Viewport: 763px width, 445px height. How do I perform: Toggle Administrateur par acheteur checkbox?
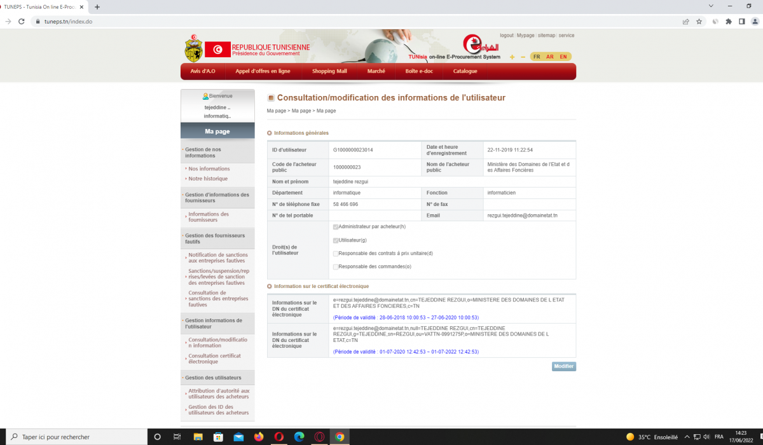336,227
